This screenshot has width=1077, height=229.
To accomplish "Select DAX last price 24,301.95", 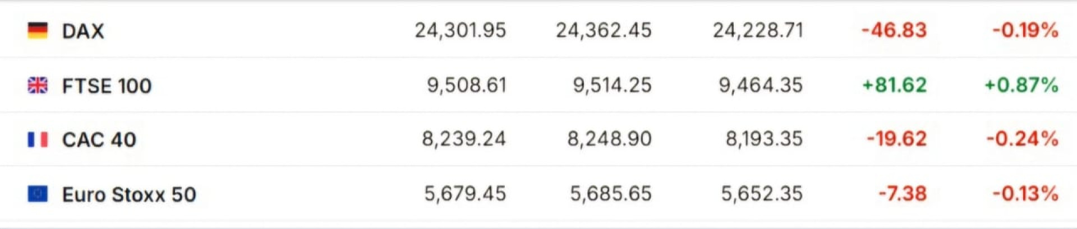I will pyautogui.click(x=460, y=30).
